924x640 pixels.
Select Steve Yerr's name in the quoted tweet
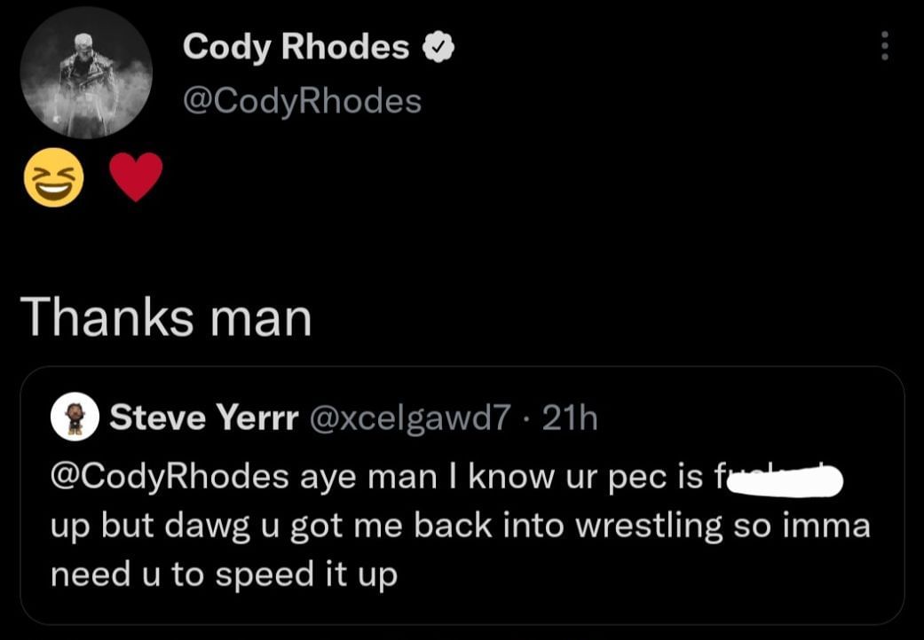point(204,418)
